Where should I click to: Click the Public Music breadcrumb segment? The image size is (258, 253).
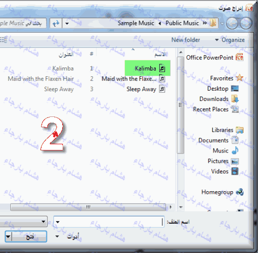[x=182, y=23]
